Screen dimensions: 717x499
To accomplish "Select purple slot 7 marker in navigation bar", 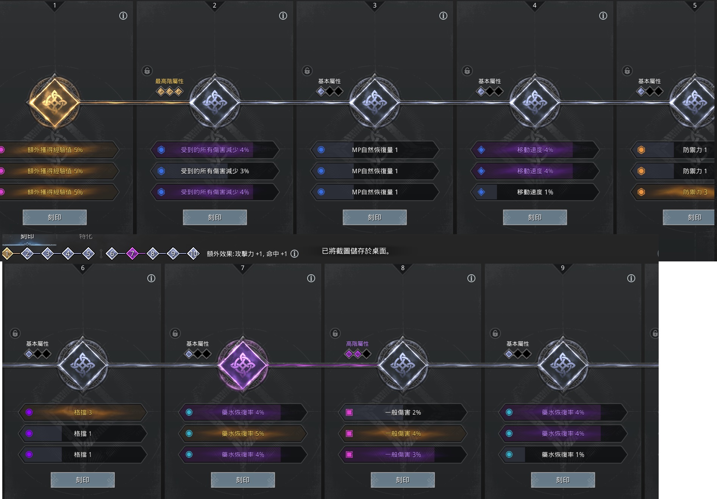I will pyautogui.click(x=132, y=254).
